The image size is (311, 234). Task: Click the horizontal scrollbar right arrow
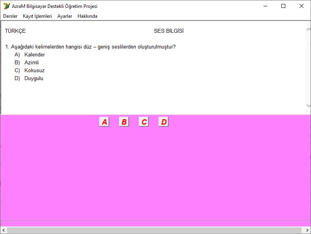tap(307, 230)
